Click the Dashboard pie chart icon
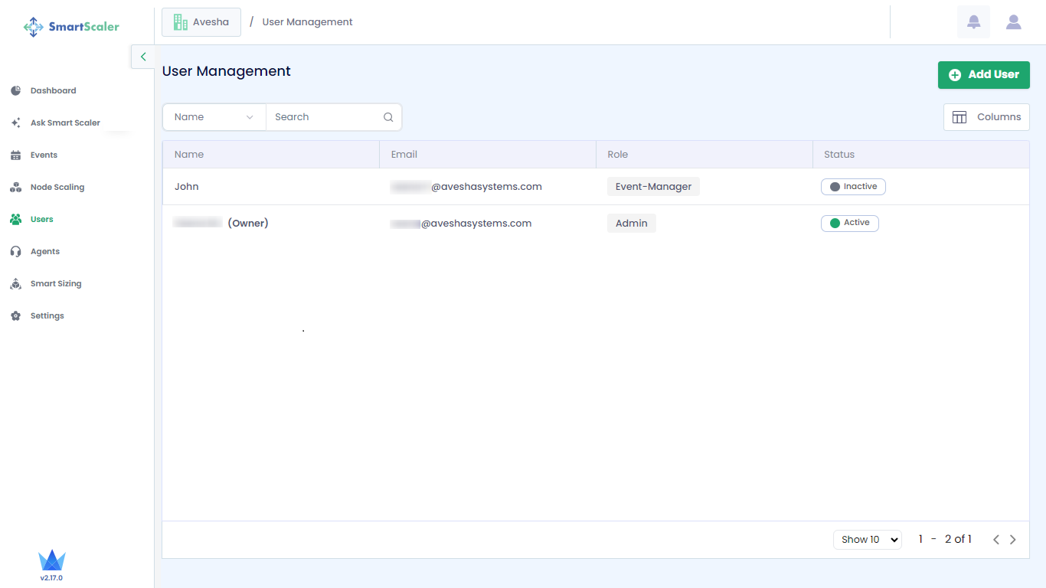 (15, 91)
